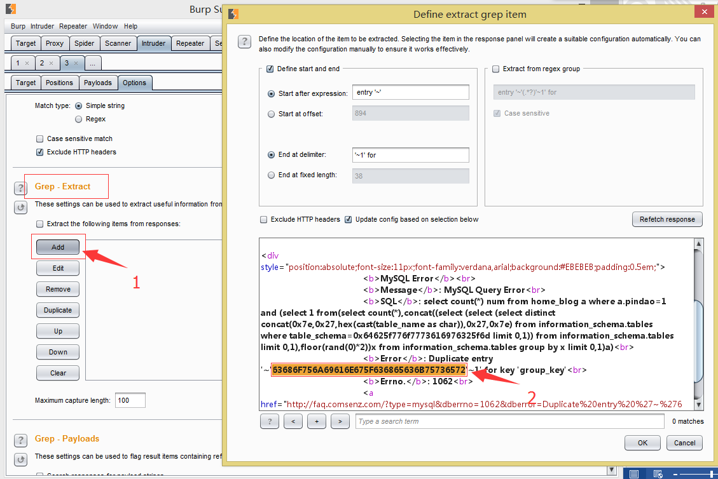
Task: Restore defaults for Grep - Payloads section
Action: (x=20, y=459)
